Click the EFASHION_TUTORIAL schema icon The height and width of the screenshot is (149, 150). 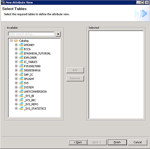(21, 53)
